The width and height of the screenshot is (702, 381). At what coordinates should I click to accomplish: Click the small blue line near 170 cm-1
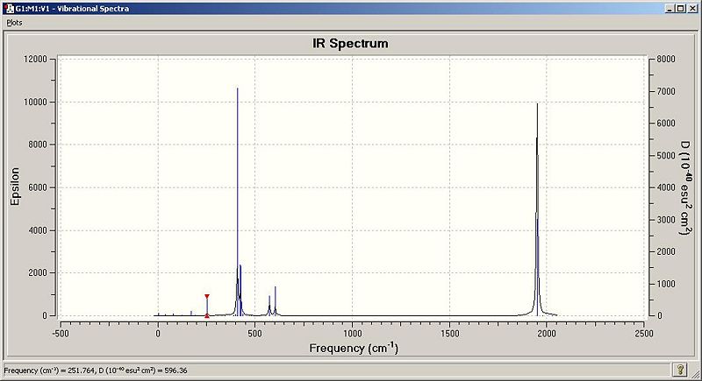pyautogui.click(x=191, y=313)
